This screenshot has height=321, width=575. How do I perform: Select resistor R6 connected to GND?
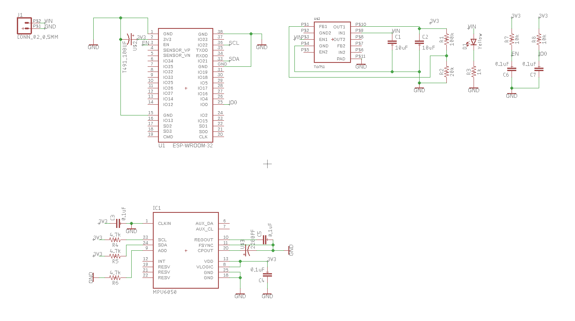point(115,277)
